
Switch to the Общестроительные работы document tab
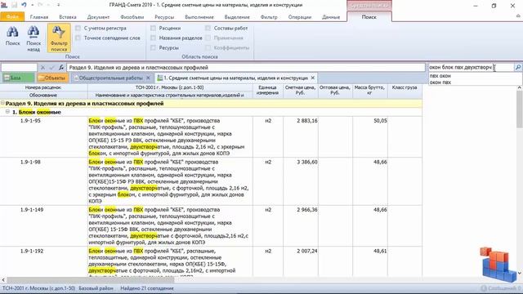click(110, 78)
